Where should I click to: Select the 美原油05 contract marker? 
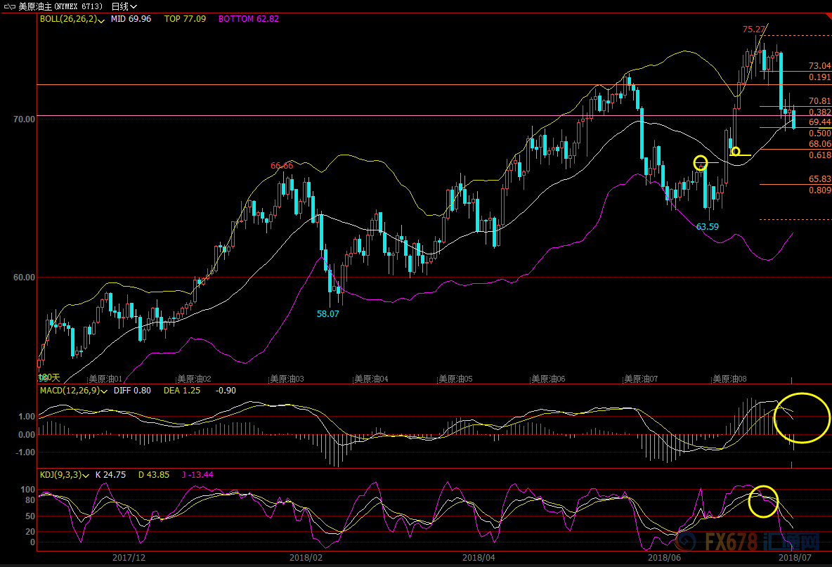455,379
